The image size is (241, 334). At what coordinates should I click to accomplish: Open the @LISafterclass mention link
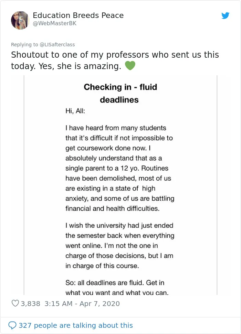coord(57,45)
